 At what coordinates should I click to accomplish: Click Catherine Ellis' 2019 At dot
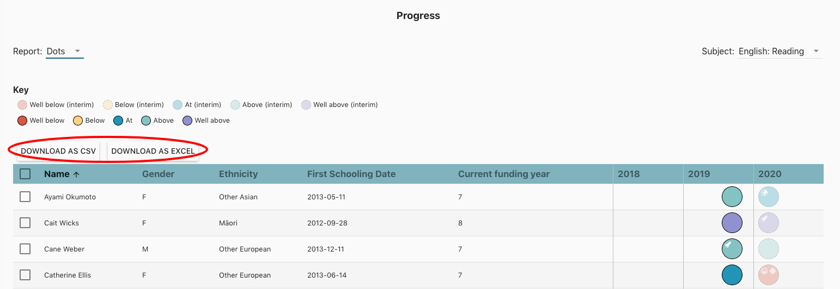tap(732, 275)
